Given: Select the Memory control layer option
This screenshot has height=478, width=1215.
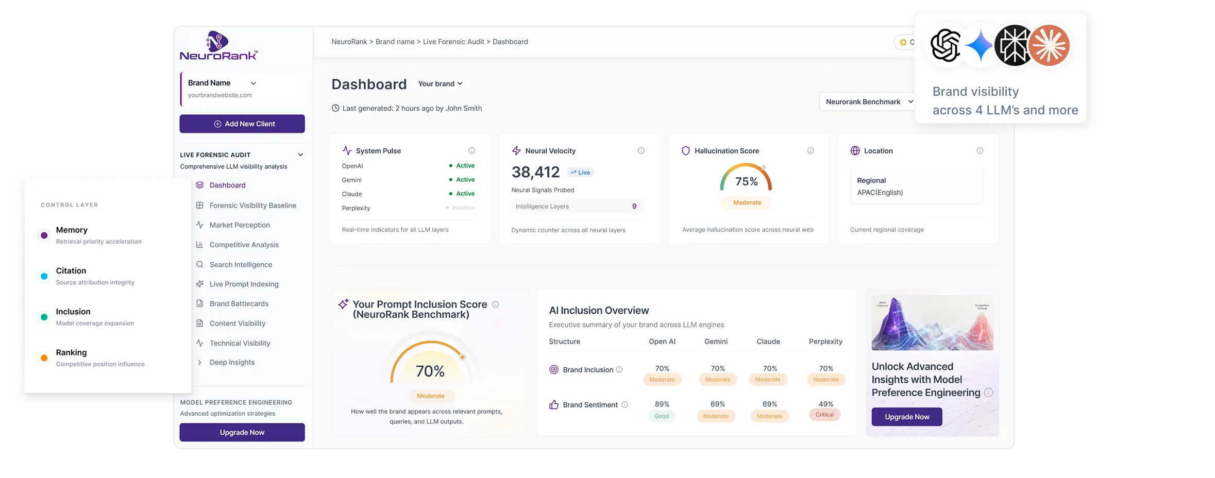Looking at the screenshot, I should tap(72, 235).
